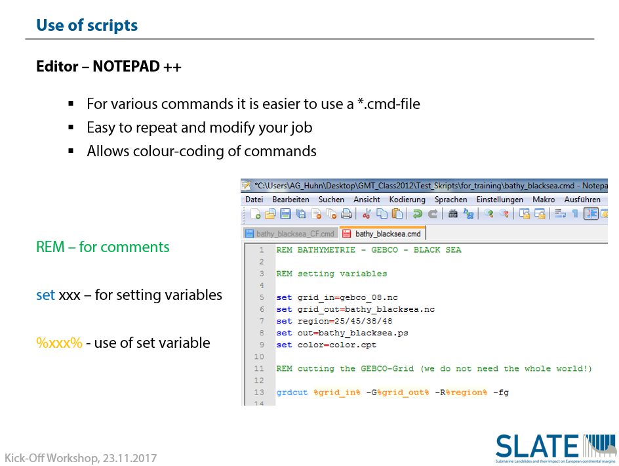
Task: Click the New file icon in Notepad++ toolbar
Action: (x=256, y=214)
